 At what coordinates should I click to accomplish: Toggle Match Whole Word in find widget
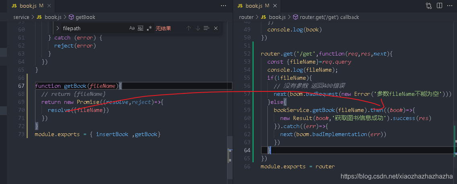141,28
